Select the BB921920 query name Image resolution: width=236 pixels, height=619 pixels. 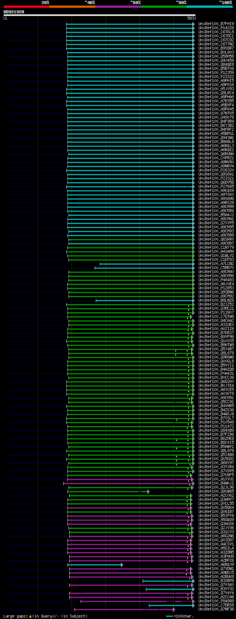(x=14, y=12)
